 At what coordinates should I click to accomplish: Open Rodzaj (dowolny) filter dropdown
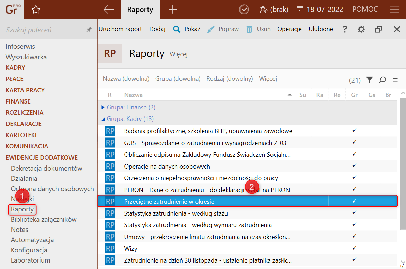tap(230, 79)
